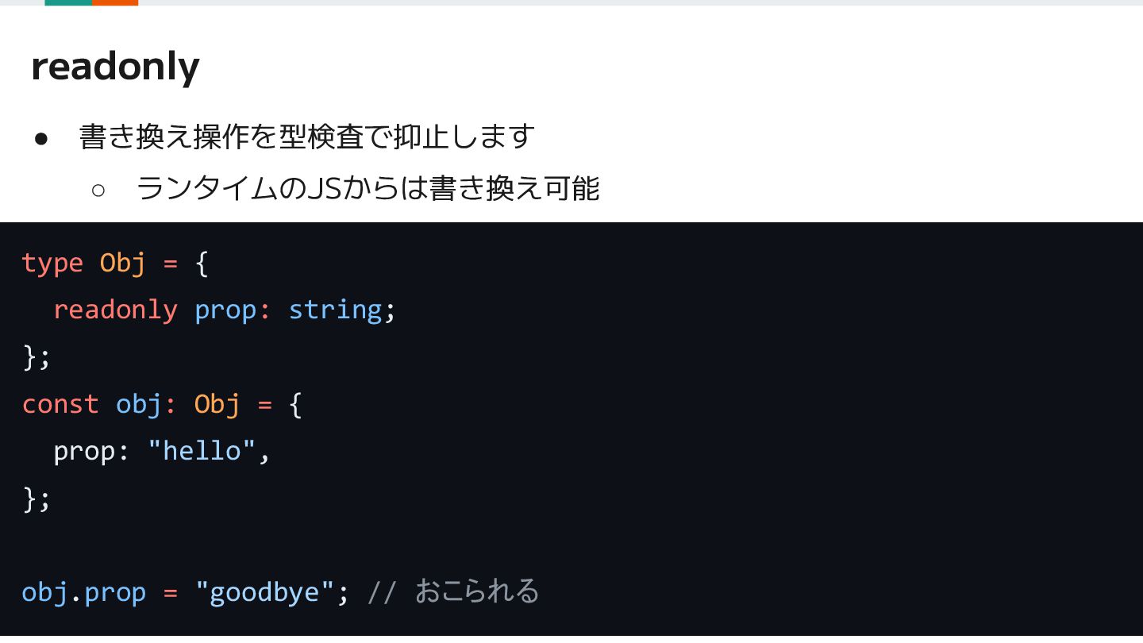Click the teal segment of the progress bar
The height and width of the screenshot is (643, 1143).
point(68,2)
